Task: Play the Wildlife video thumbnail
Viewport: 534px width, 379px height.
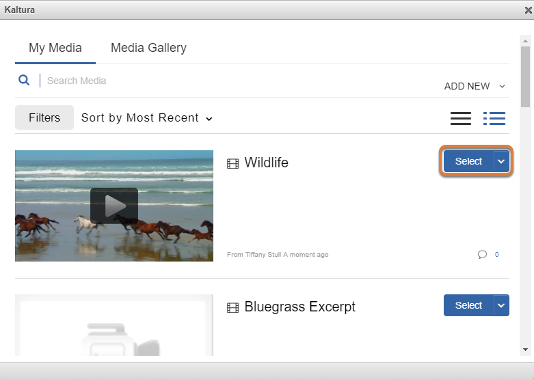Action: coord(114,206)
